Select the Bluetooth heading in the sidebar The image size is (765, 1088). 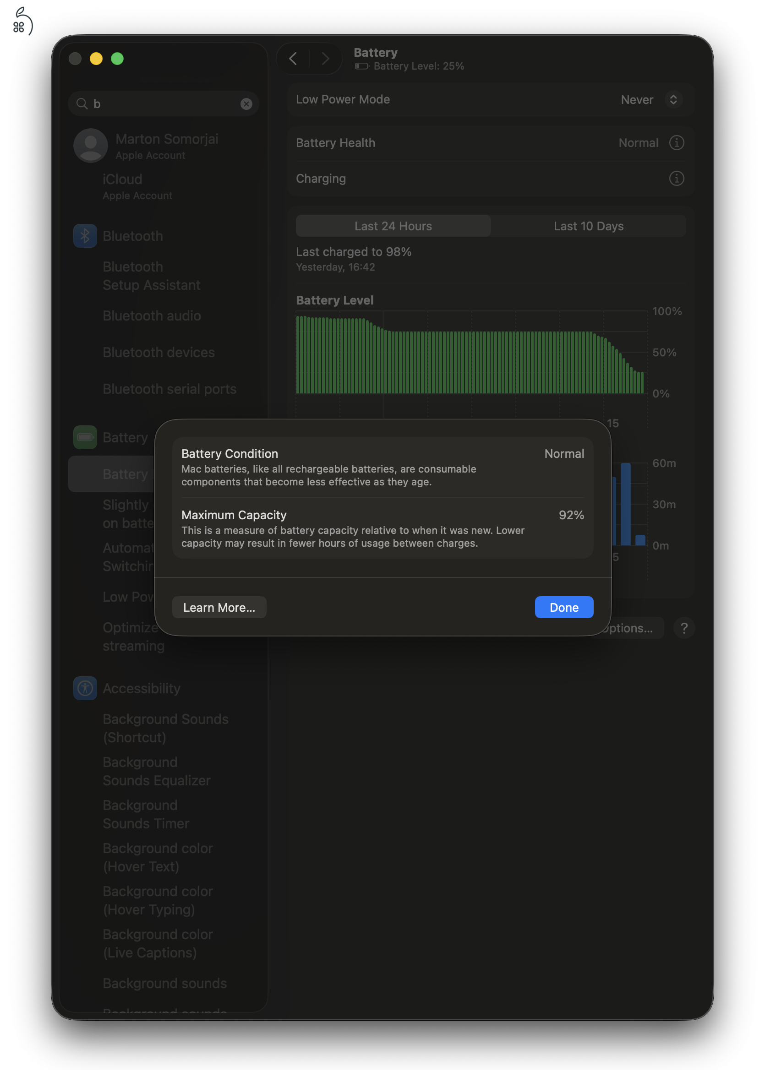pos(133,236)
